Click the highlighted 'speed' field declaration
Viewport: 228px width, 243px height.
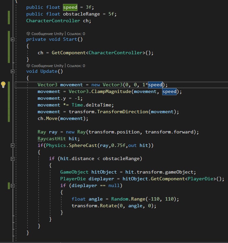(x=70, y=7)
